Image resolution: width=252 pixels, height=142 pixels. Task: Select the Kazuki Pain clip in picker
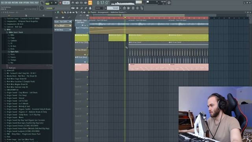[63, 22]
